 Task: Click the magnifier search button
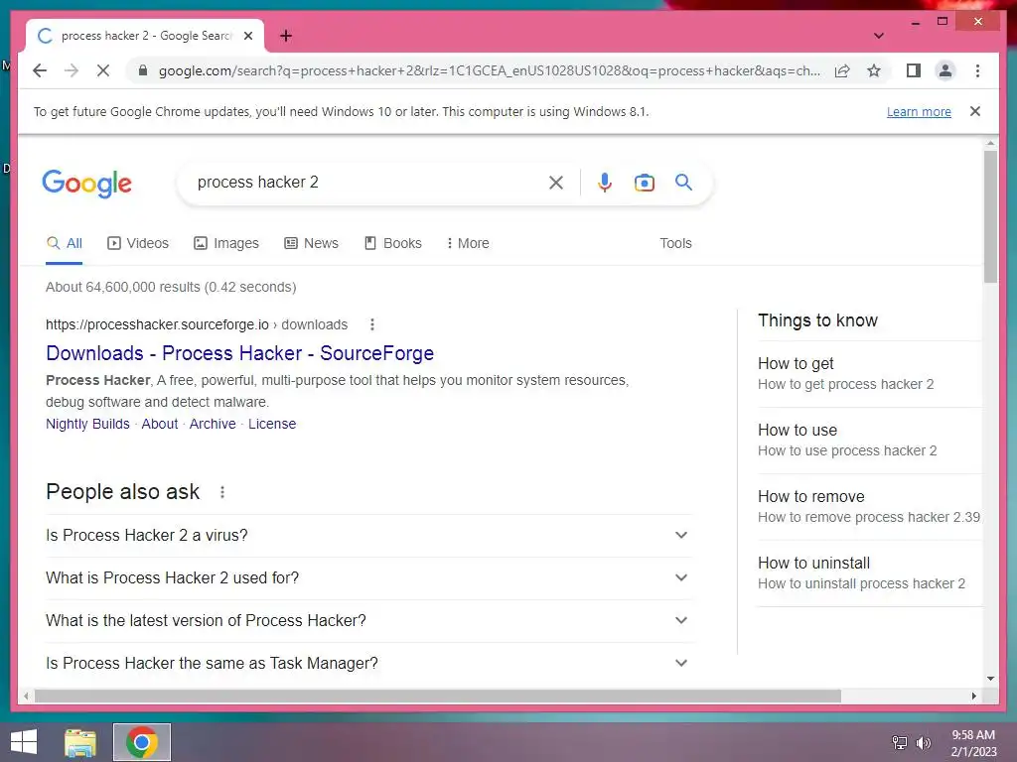[x=683, y=183]
